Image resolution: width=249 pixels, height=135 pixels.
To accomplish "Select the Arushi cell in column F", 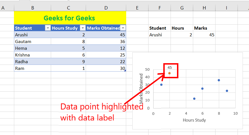I will coord(160,35).
